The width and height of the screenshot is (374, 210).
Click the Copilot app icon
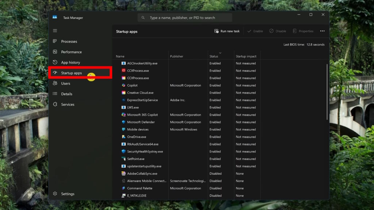pos(123,85)
